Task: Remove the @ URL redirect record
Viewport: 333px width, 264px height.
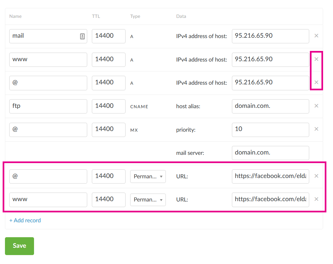Action: click(316, 176)
